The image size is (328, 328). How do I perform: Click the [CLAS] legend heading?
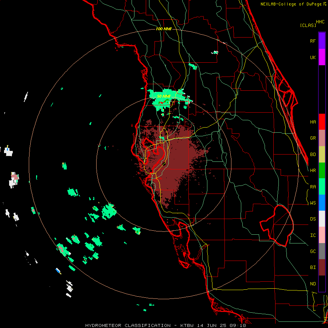tap(308, 25)
